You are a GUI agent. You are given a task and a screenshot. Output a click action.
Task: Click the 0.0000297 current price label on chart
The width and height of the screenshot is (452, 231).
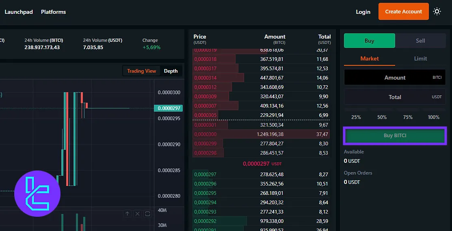(168, 108)
